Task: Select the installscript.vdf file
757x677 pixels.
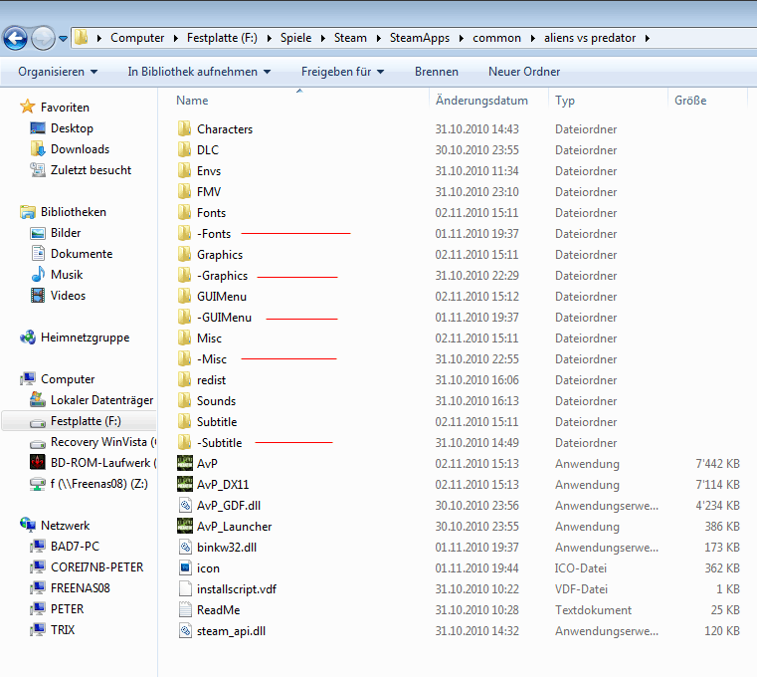Action: coord(237,589)
